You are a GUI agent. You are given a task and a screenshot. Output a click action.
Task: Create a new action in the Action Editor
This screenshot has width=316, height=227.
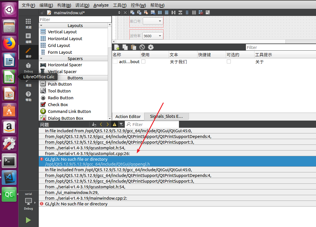(117, 47)
